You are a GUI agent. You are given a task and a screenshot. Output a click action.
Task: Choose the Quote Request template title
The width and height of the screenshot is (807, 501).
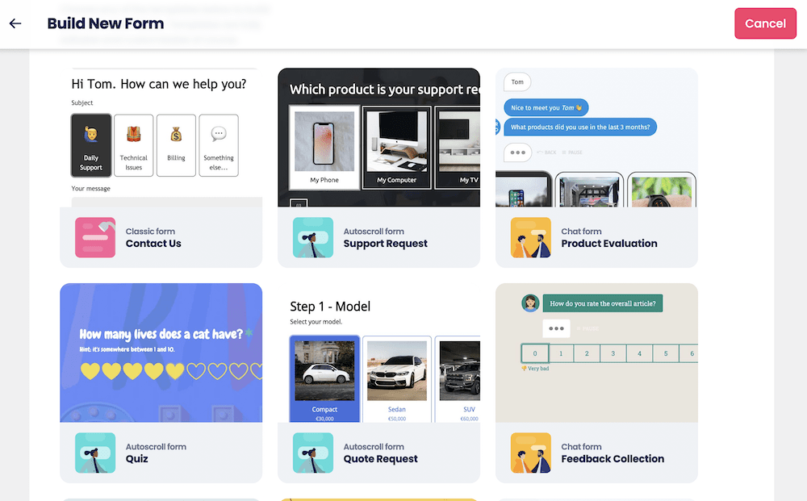pos(380,459)
